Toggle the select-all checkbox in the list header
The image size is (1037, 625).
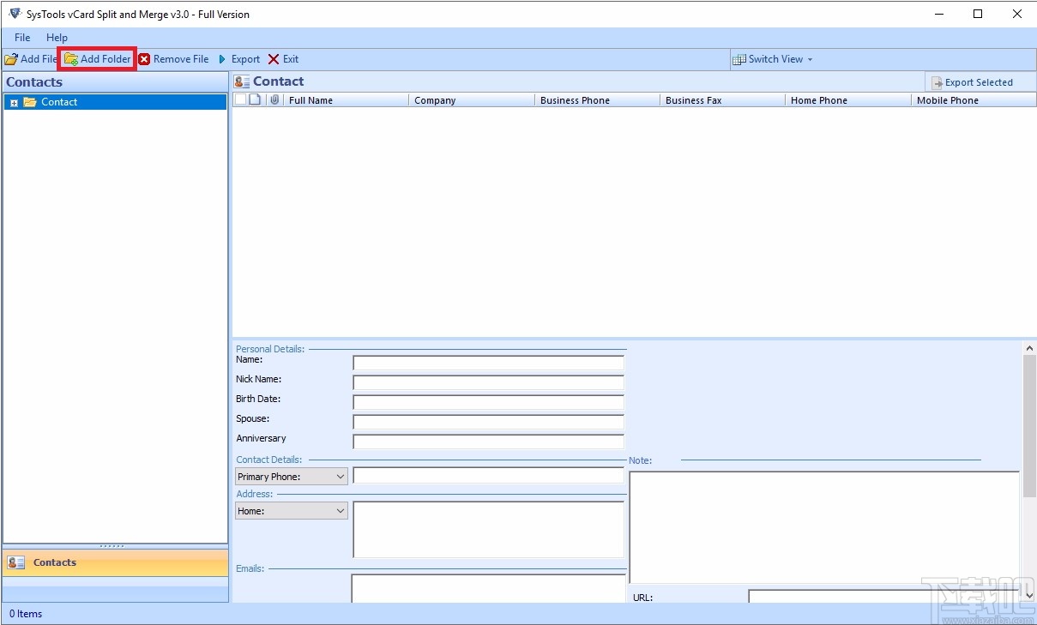point(240,98)
